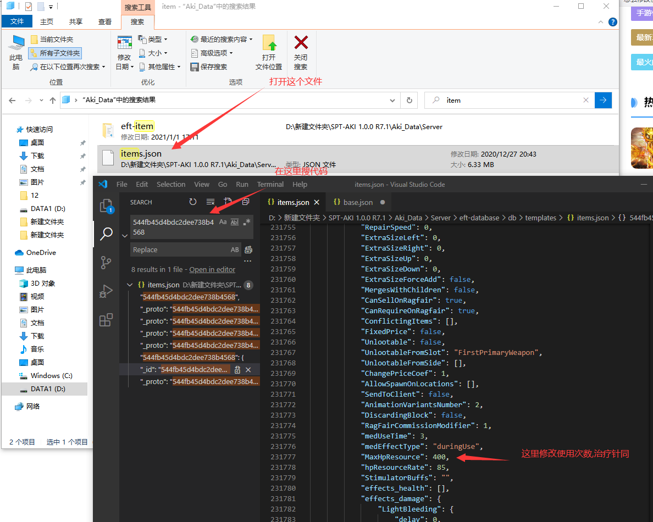
Task: Open the Terminal menu in VS Code
Action: (x=270, y=185)
